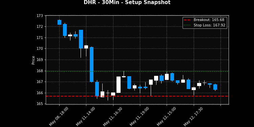Click the 'May 11, 16:30' x-axis label

112,117
